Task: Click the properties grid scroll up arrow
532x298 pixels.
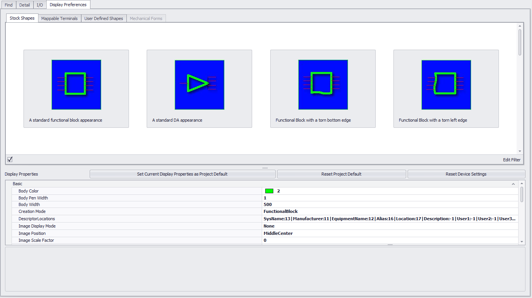Action: coord(522,184)
